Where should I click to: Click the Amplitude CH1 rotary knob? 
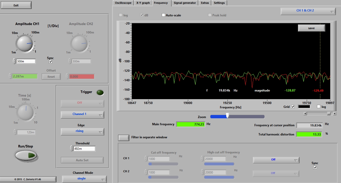(25, 44)
